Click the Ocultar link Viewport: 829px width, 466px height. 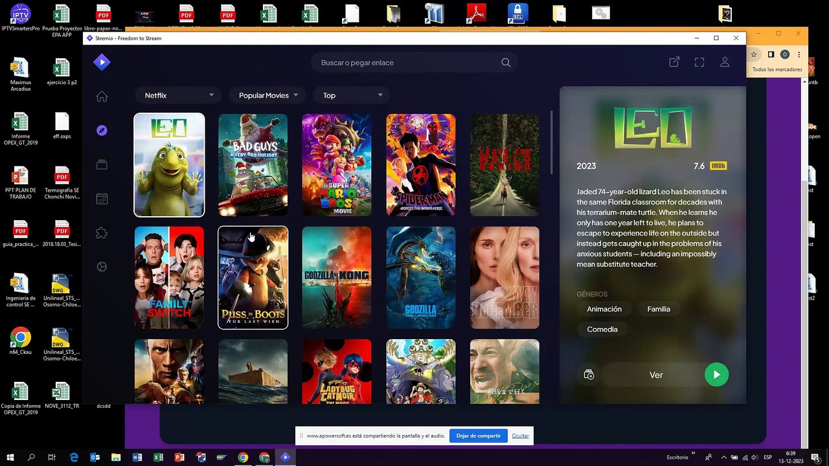(x=521, y=436)
